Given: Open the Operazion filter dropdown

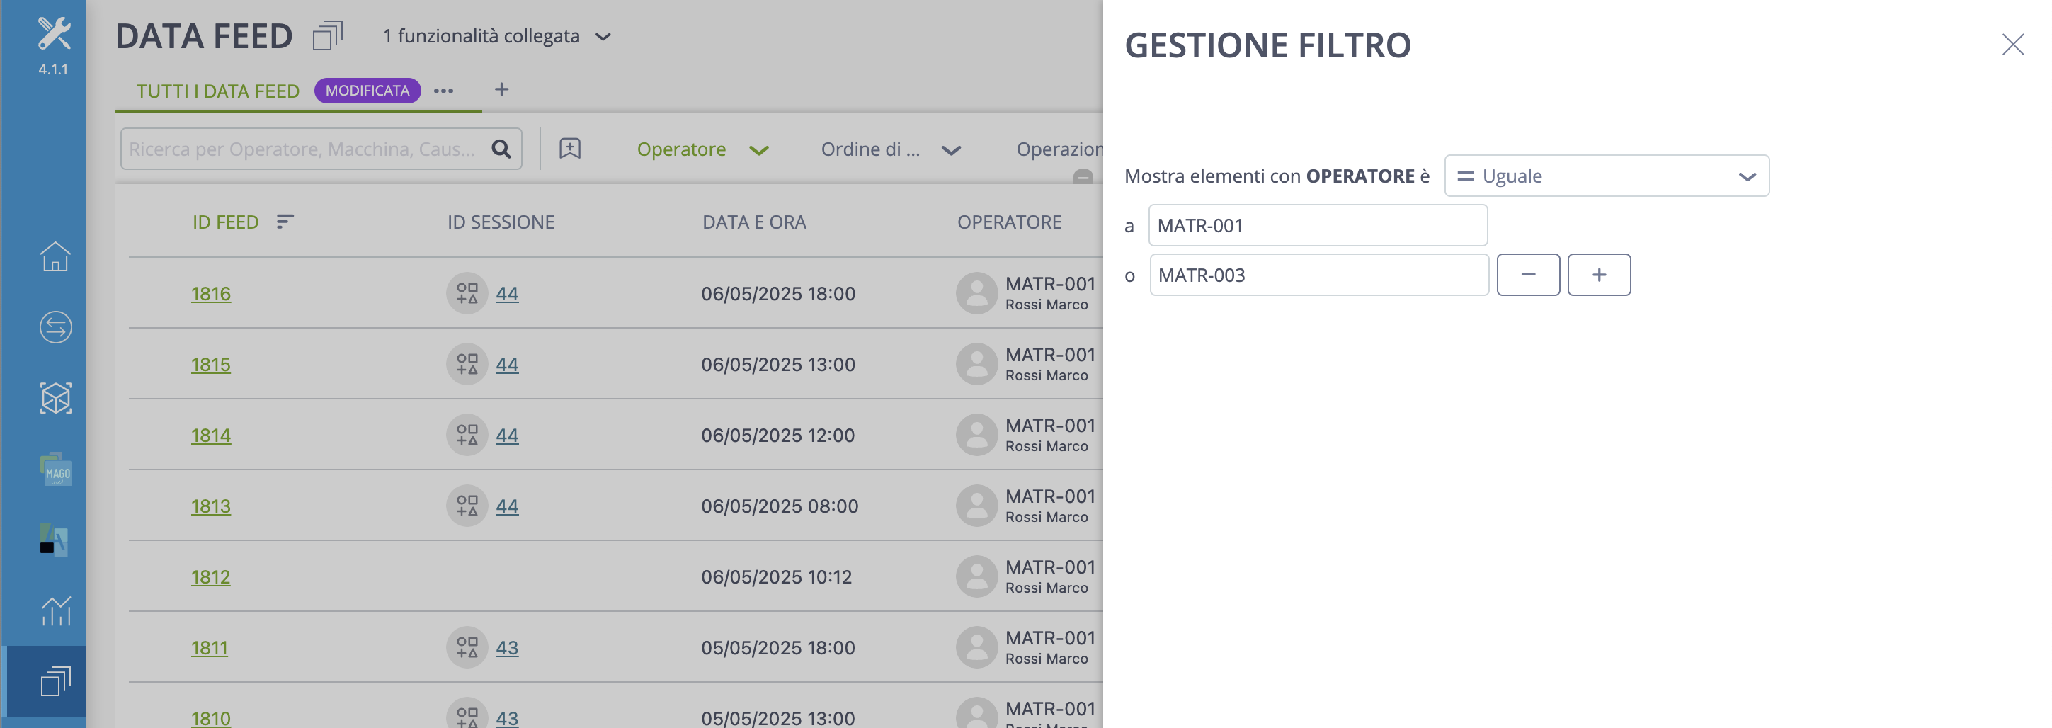Looking at the screenshot, I should [1059, 149].
